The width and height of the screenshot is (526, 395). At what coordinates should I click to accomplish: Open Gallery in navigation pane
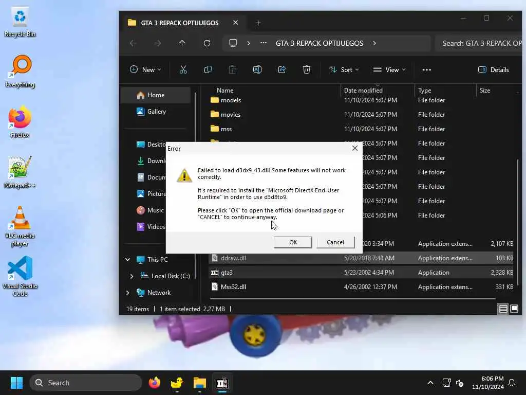tap(156, 112)
